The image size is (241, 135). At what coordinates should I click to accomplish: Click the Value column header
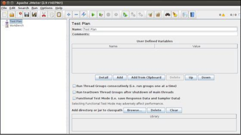point(196,46)
